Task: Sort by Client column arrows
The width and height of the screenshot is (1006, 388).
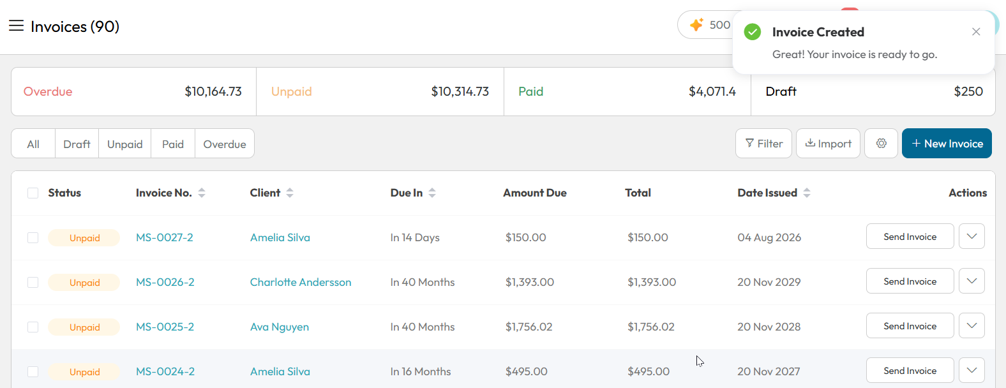Action: click(290, 193)
